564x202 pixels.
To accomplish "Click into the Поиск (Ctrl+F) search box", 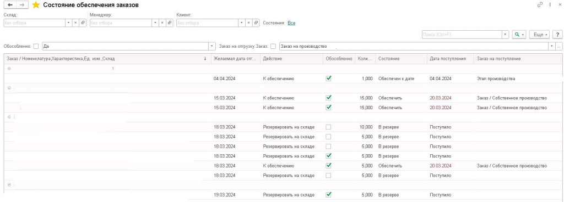I will point(462,35).
